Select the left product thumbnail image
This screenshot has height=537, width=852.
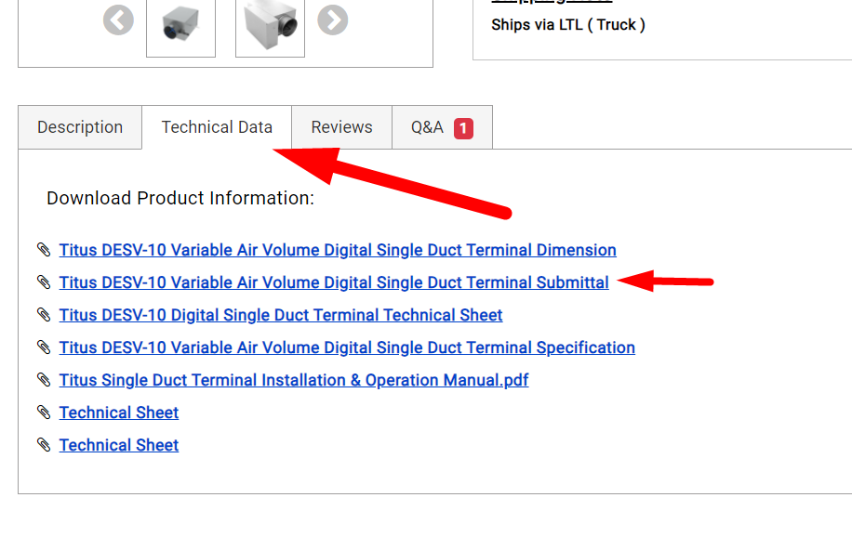pos(180,24)
